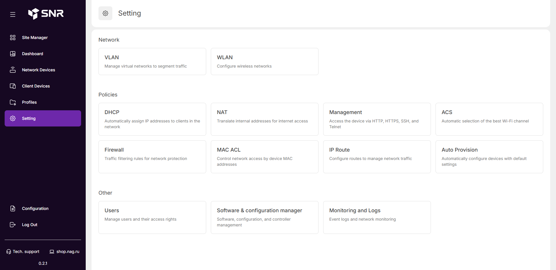Open the IP Route card
556x270 pixels.
click(x=377, y=157)
